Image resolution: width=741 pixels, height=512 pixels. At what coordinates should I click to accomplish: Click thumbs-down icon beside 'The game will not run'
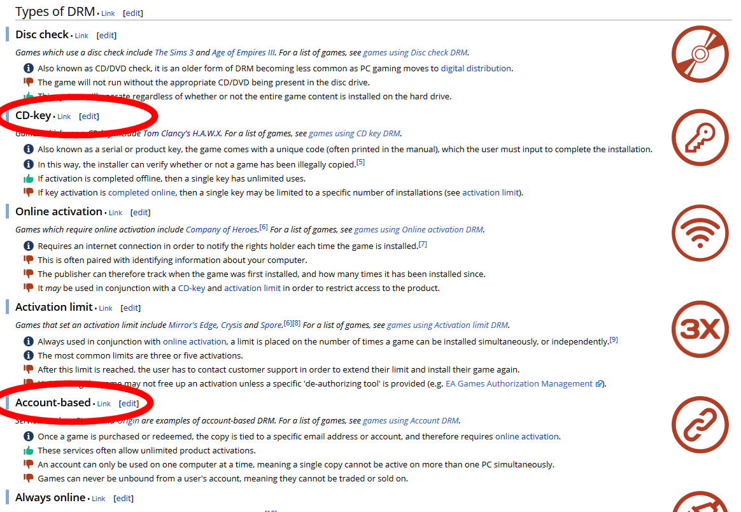29,82
